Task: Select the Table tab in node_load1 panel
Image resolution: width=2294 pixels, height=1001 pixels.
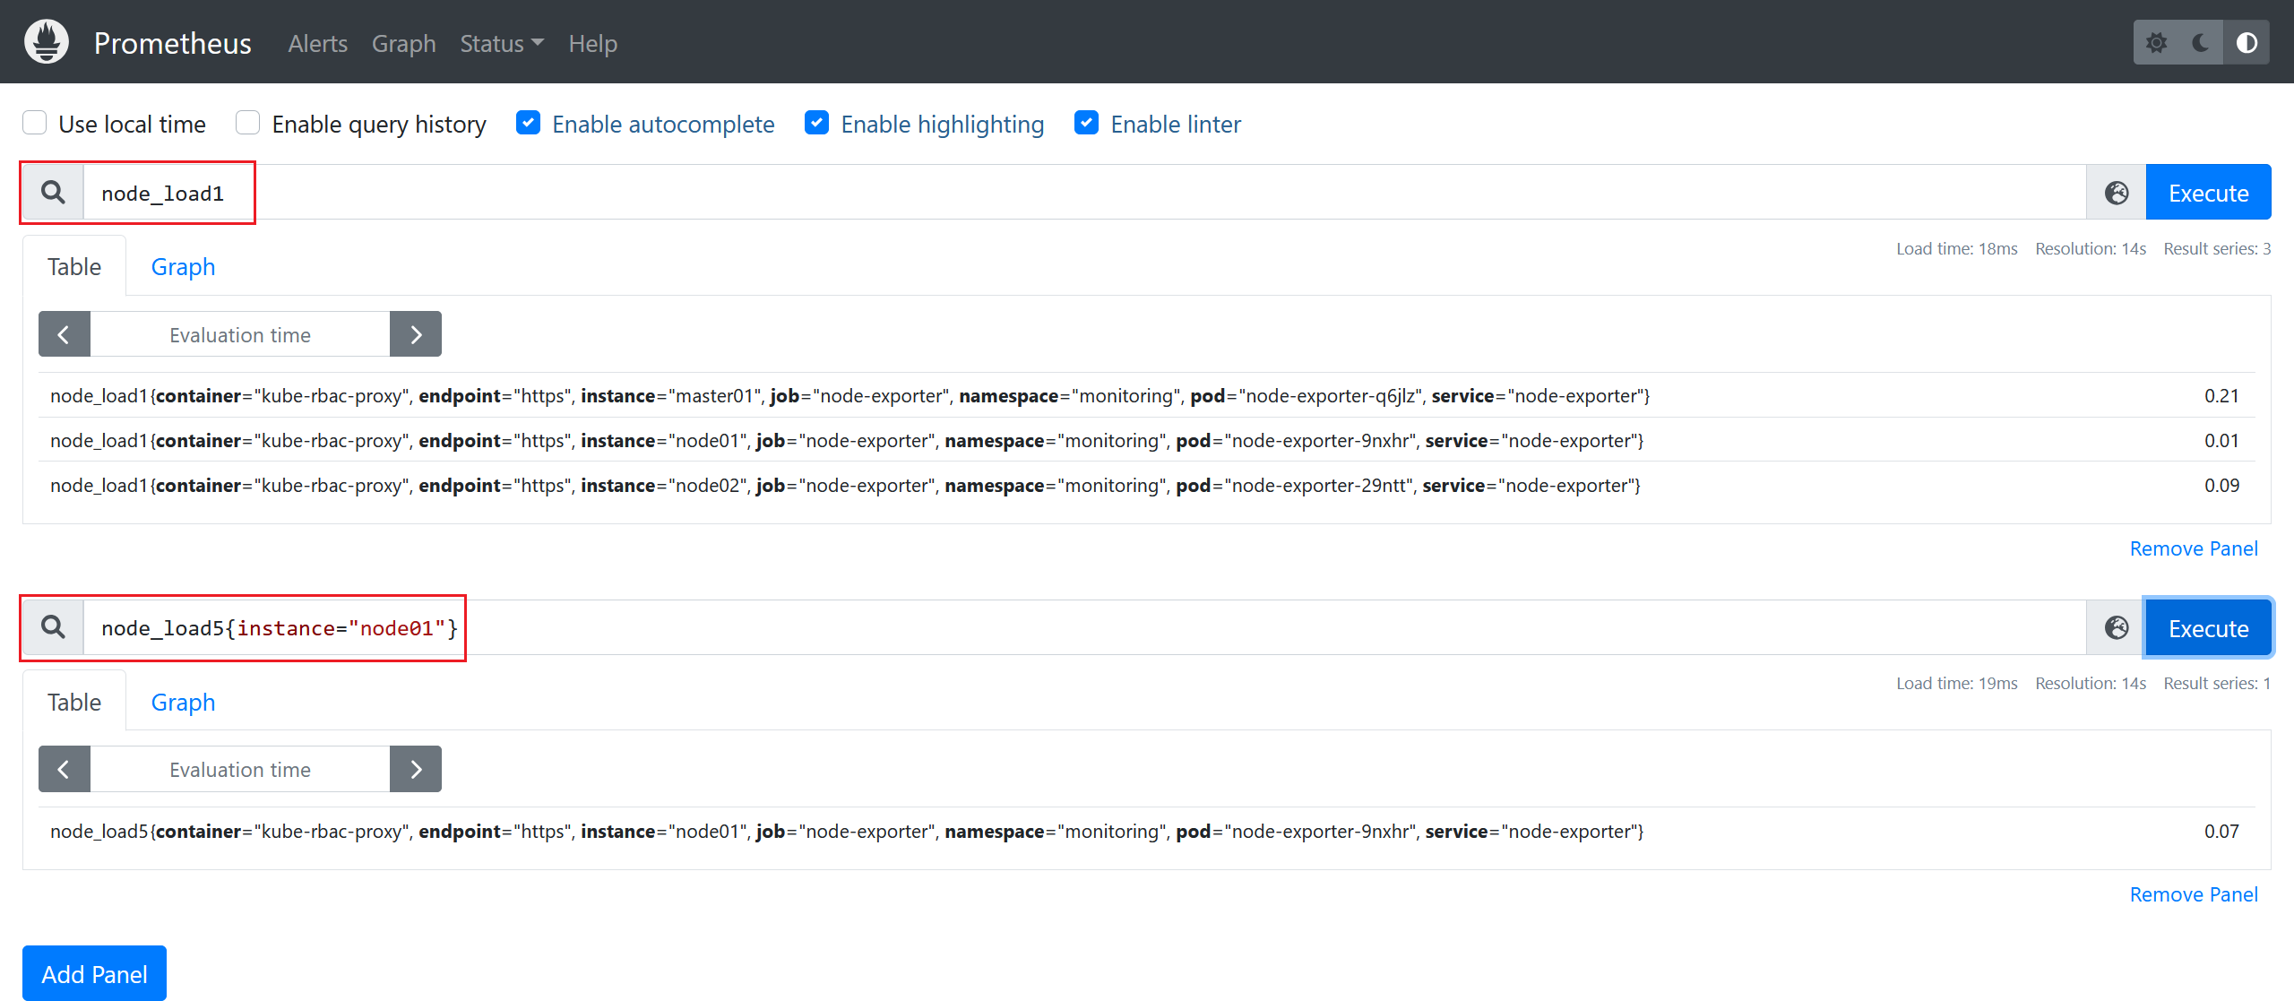Action: point(74,266)
